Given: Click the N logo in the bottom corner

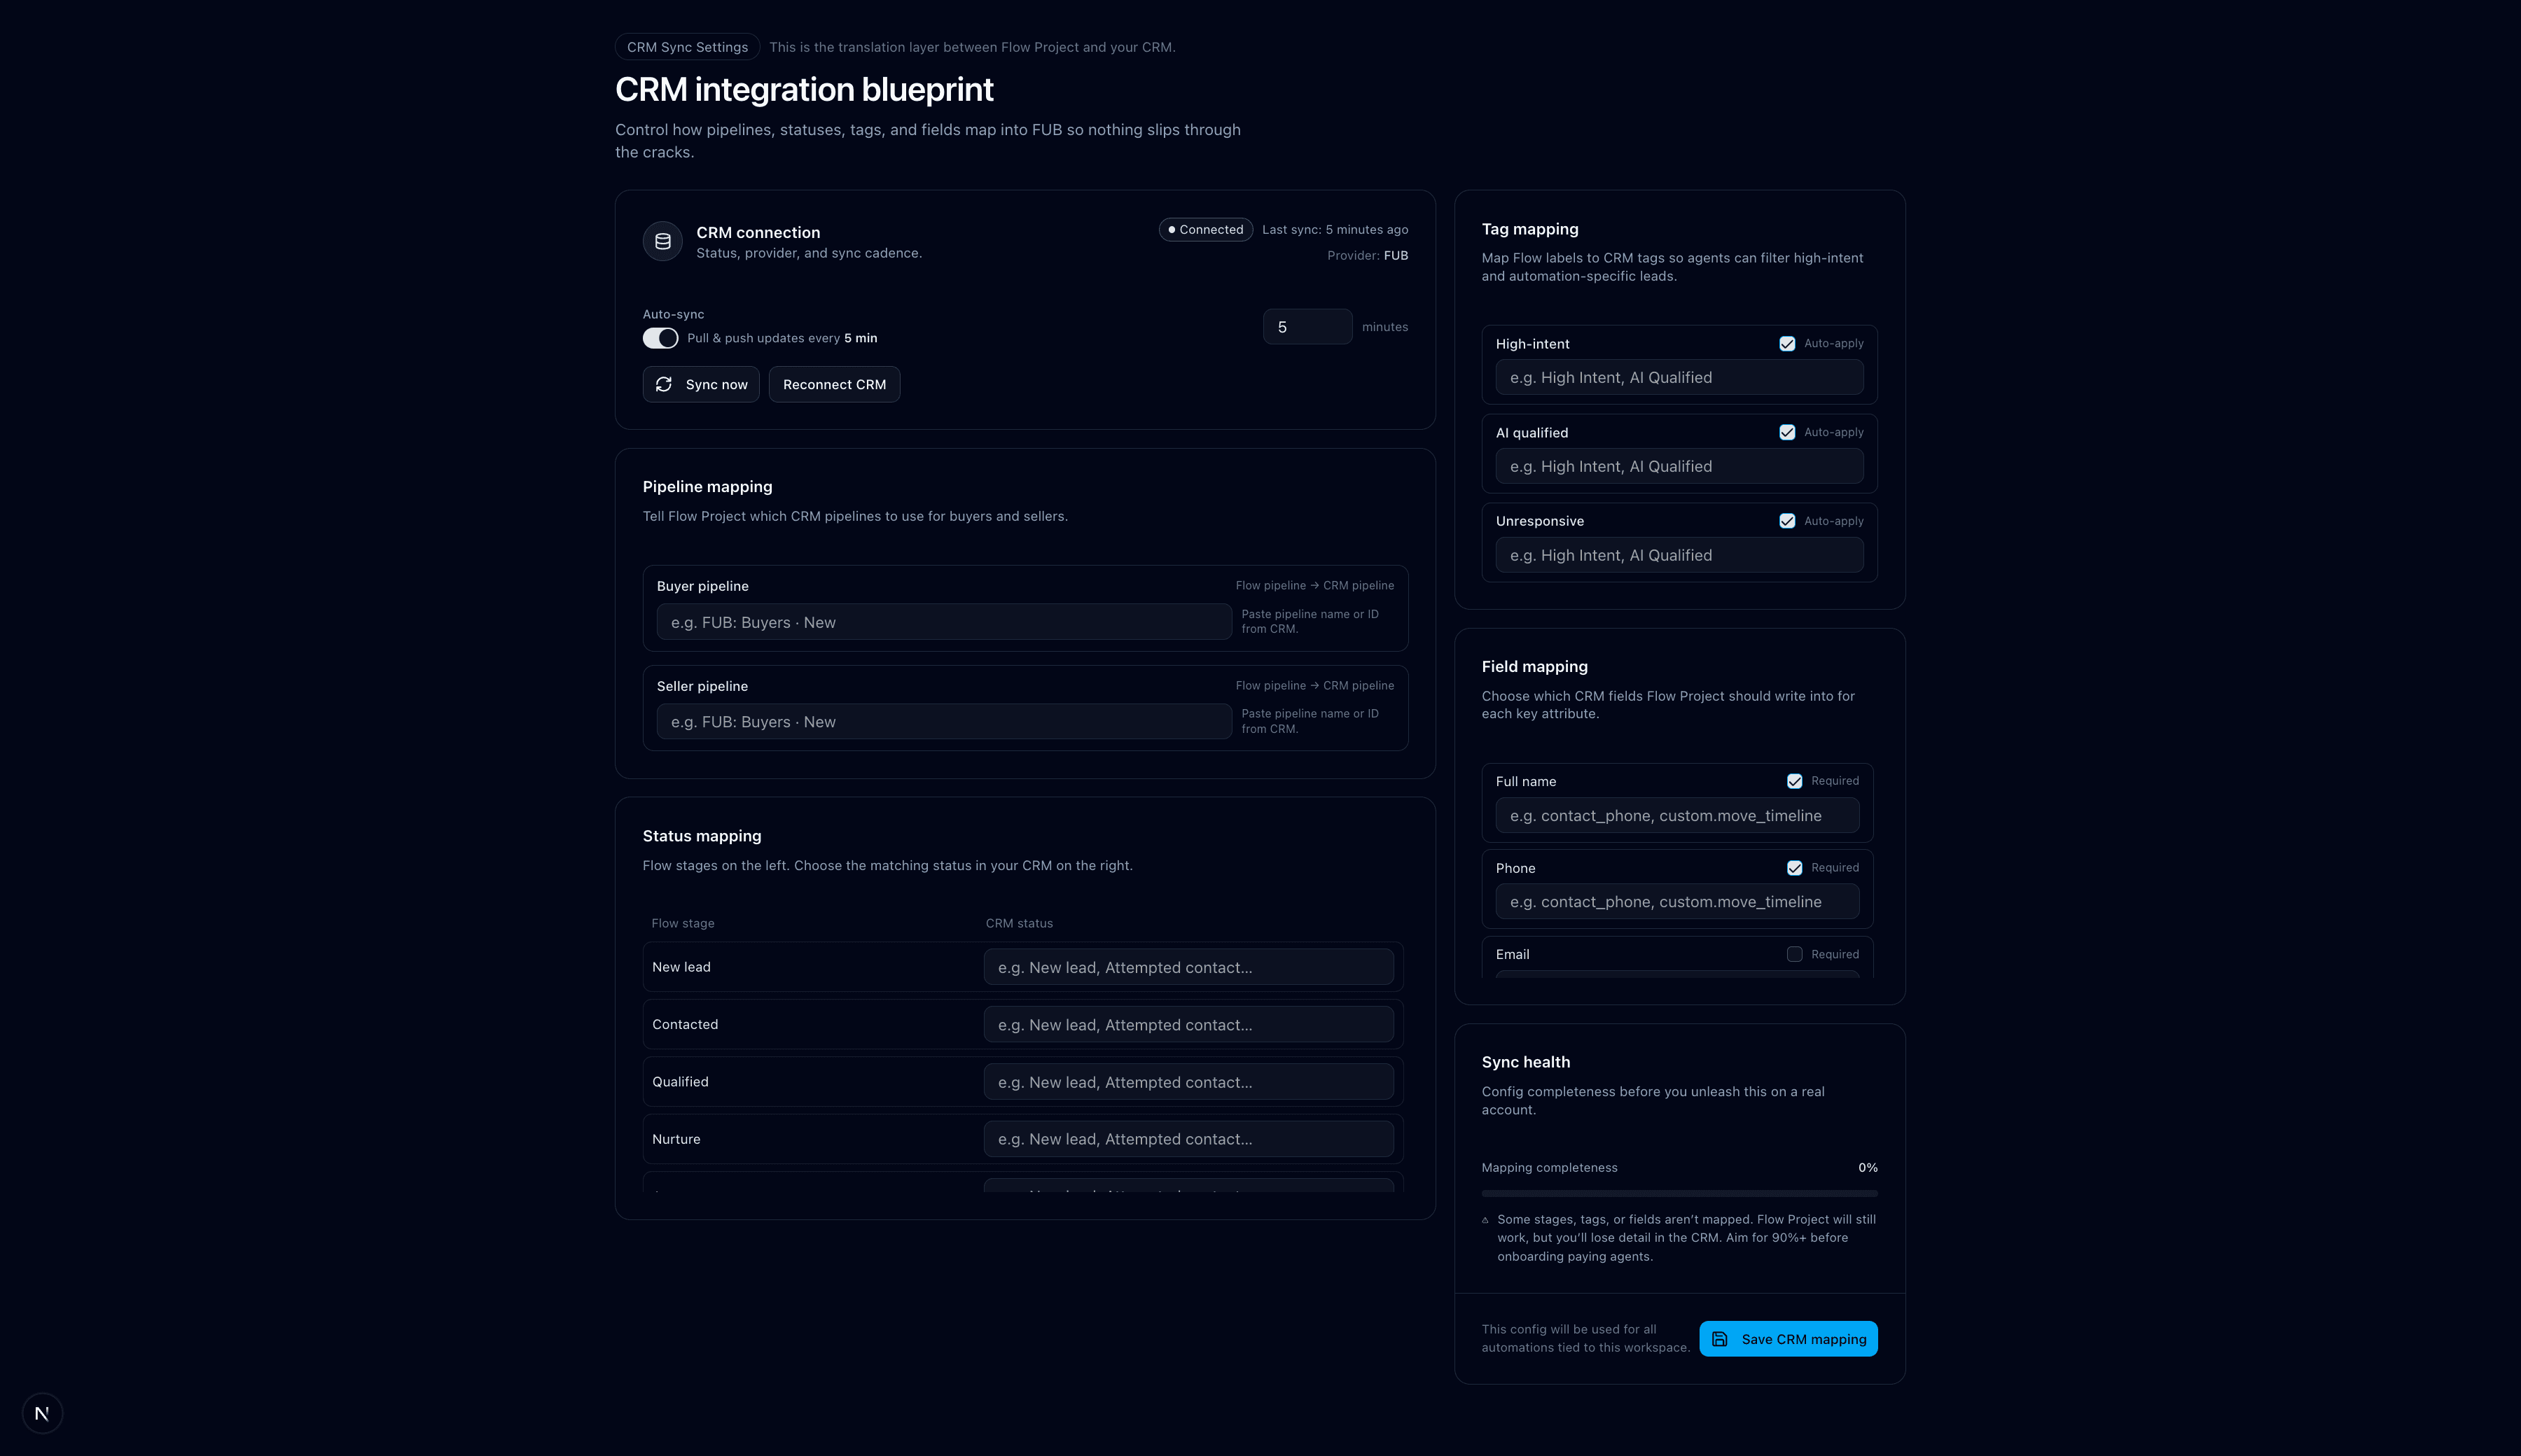Looking at the screenshot, I should [x=41, y=1412].
